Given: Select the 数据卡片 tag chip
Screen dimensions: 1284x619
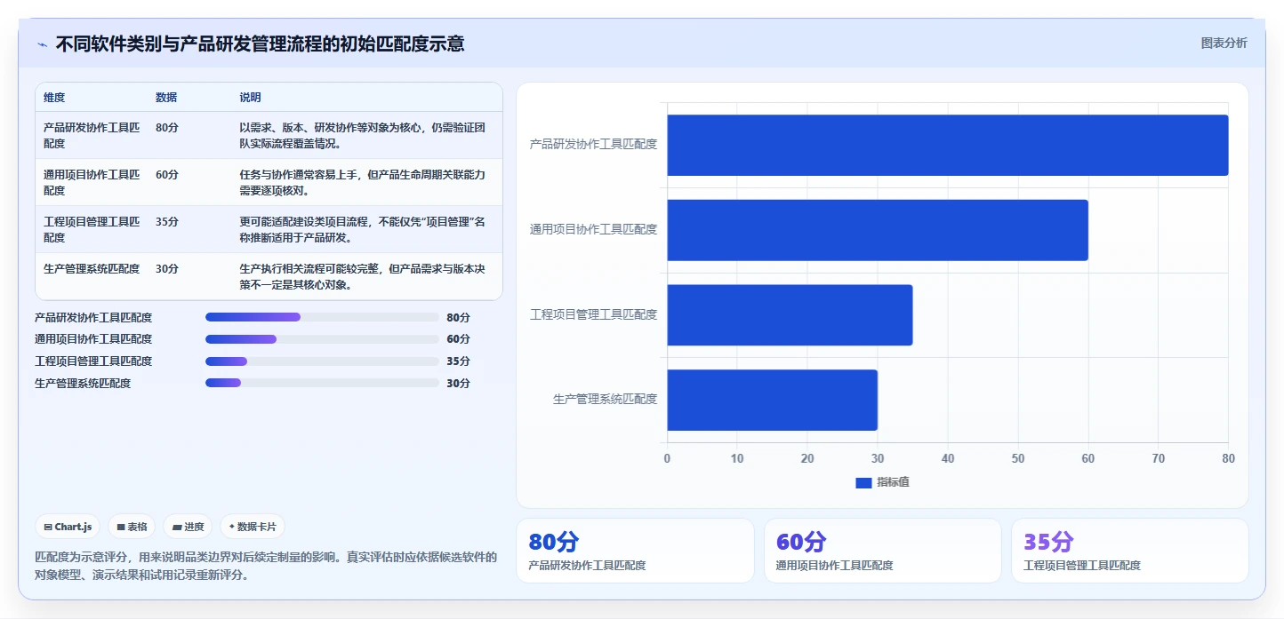Looking at the screenshot, I should click(x=253, y=527).
